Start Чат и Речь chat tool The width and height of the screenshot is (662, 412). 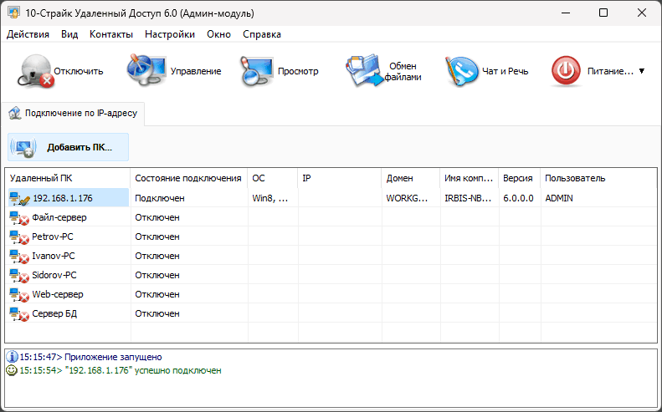(461, 71)
